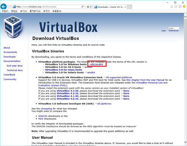187x146 pixels.
Task: Click the browser Forward arrow button
Action: [x=9, y=7]
